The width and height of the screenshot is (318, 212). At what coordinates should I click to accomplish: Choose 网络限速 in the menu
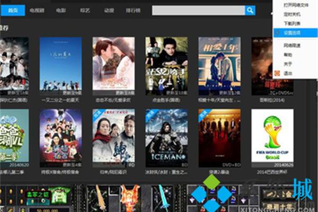pos(292,46)
